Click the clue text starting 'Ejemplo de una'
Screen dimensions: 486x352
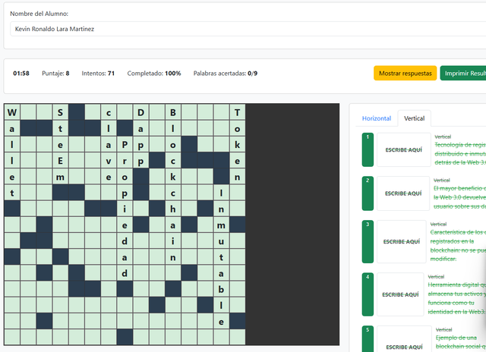click(x=461, y=342)
